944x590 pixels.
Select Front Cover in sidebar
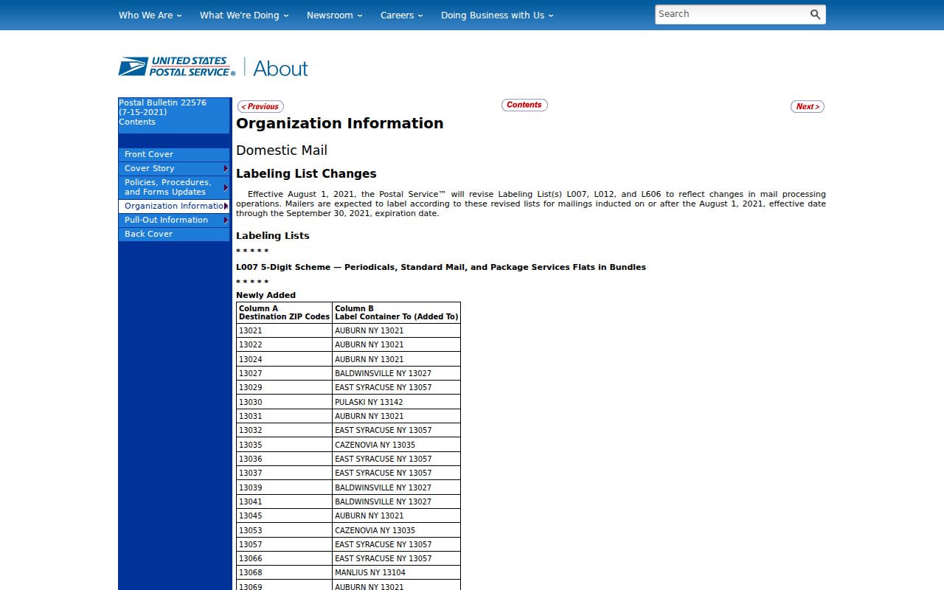coord(174,154)
